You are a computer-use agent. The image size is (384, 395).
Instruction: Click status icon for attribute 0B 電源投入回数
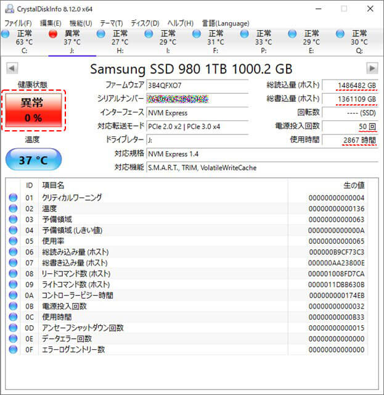tap(13, 306)
